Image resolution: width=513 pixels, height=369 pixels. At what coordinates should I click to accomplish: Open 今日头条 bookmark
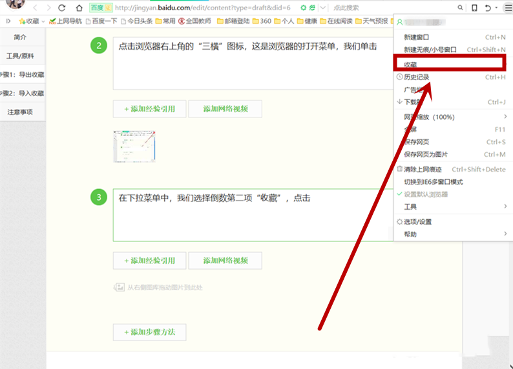pos(136,21)
